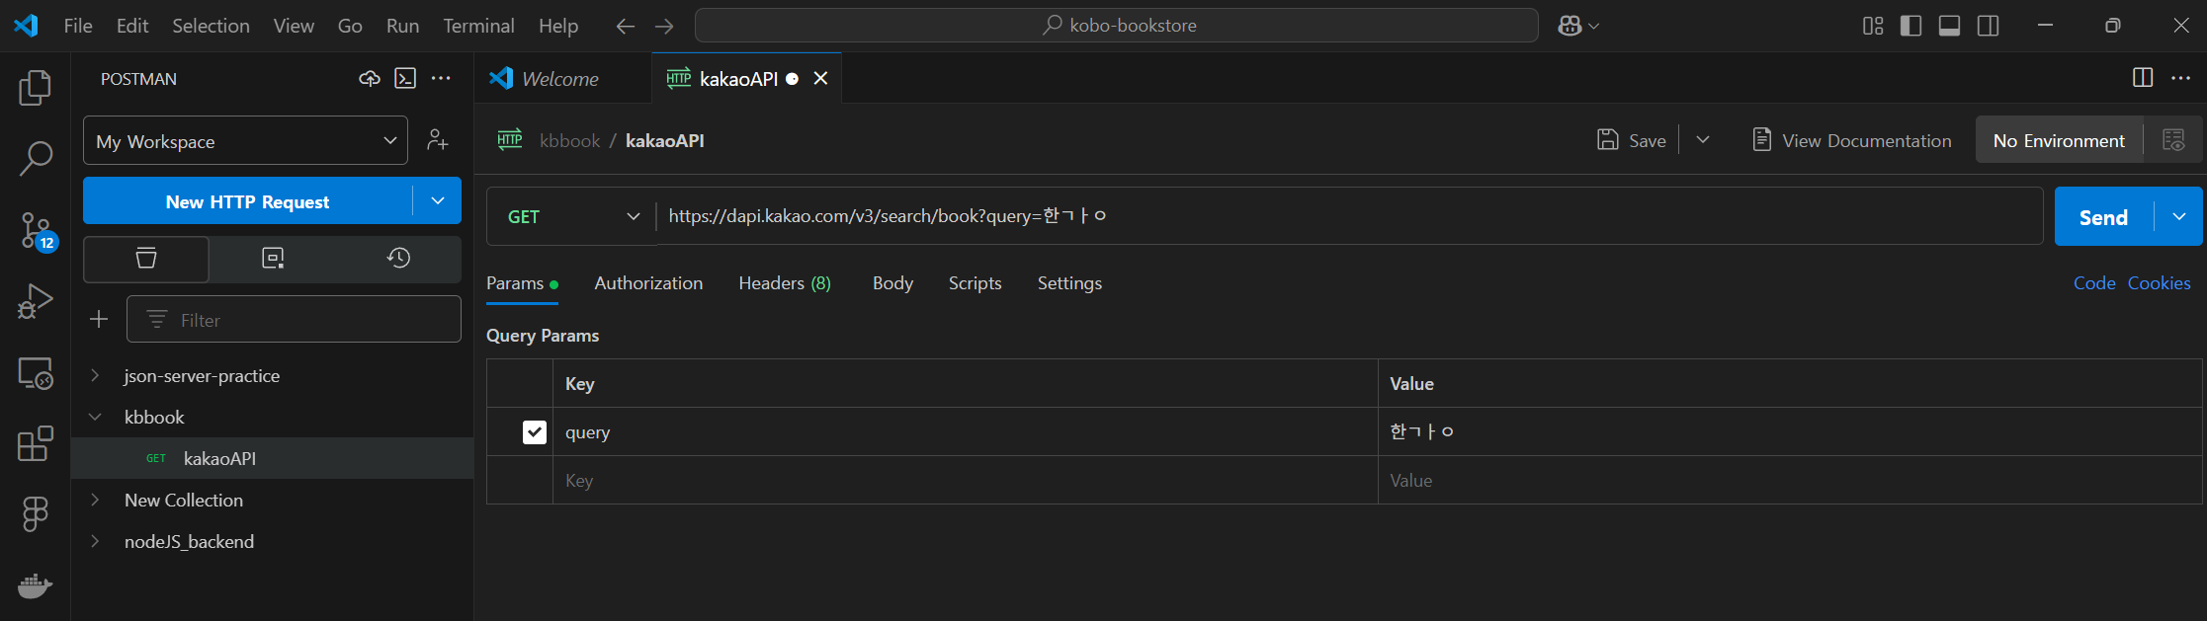Focus the request URL field
Viewport: 2207px width, 621px height.
[1349, 216]
